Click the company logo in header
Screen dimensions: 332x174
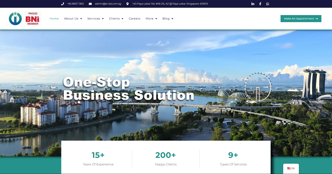point(15,19)
